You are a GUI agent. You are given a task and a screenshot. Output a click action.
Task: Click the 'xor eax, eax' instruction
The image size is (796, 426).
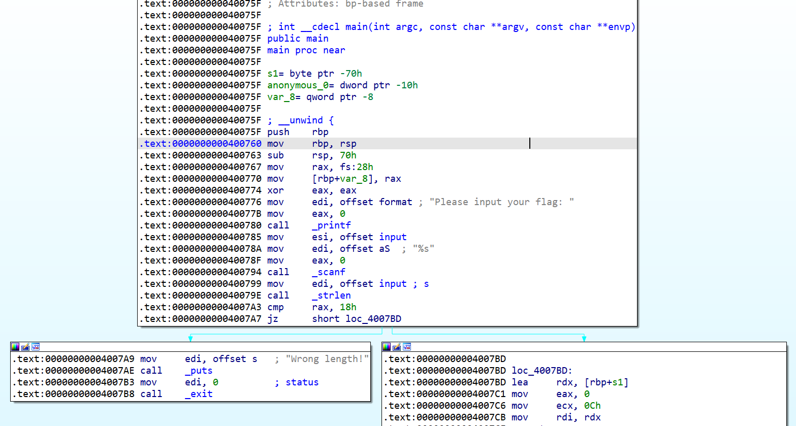[312, 190]
